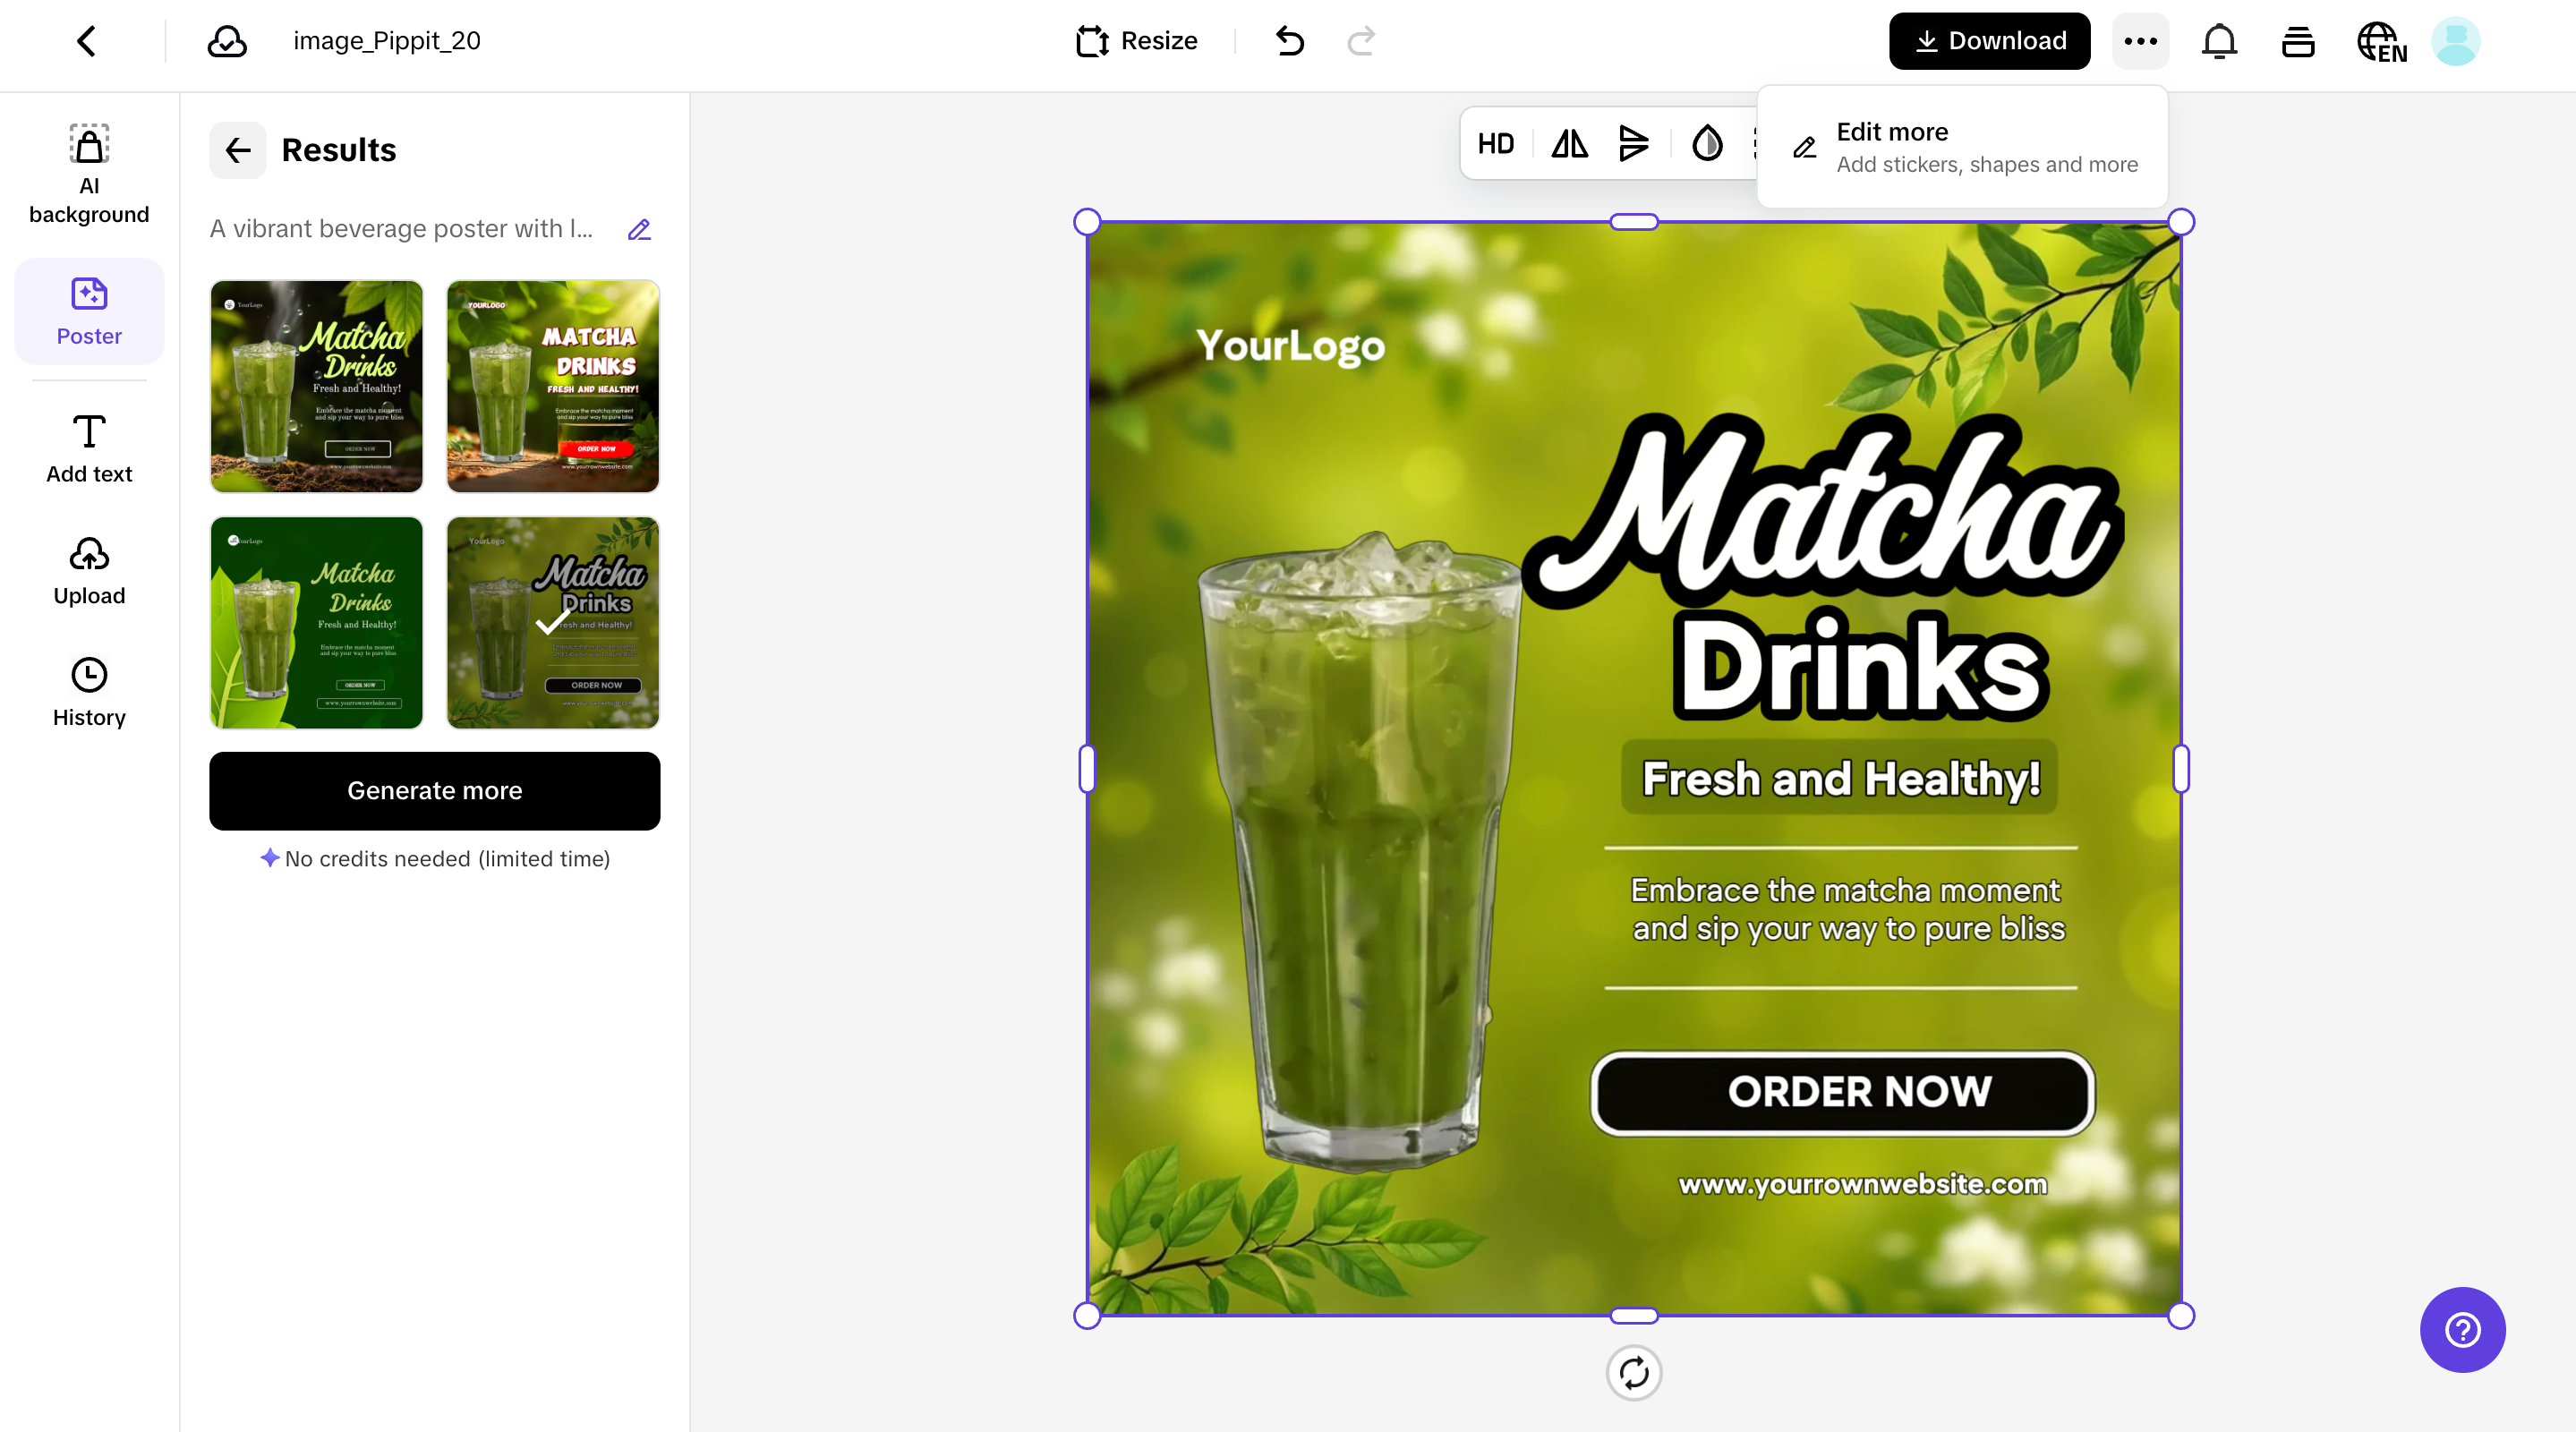Image resolution: width=2576 pixels, height=1432 pixels.
Task: Click rotate handle below the poster
Action: point(1633,1373)
